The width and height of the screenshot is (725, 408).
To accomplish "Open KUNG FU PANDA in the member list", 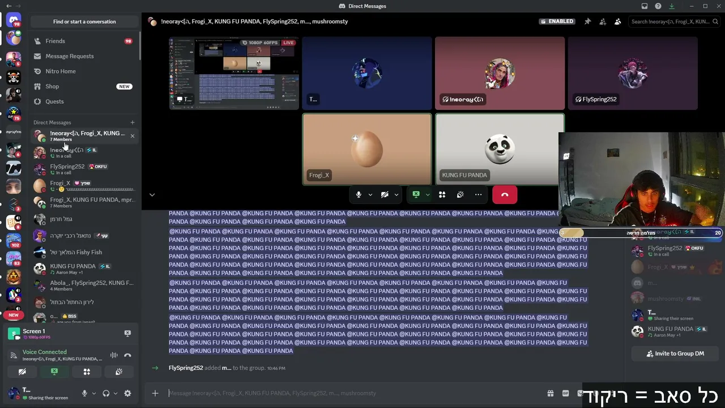I will [675, 331].
